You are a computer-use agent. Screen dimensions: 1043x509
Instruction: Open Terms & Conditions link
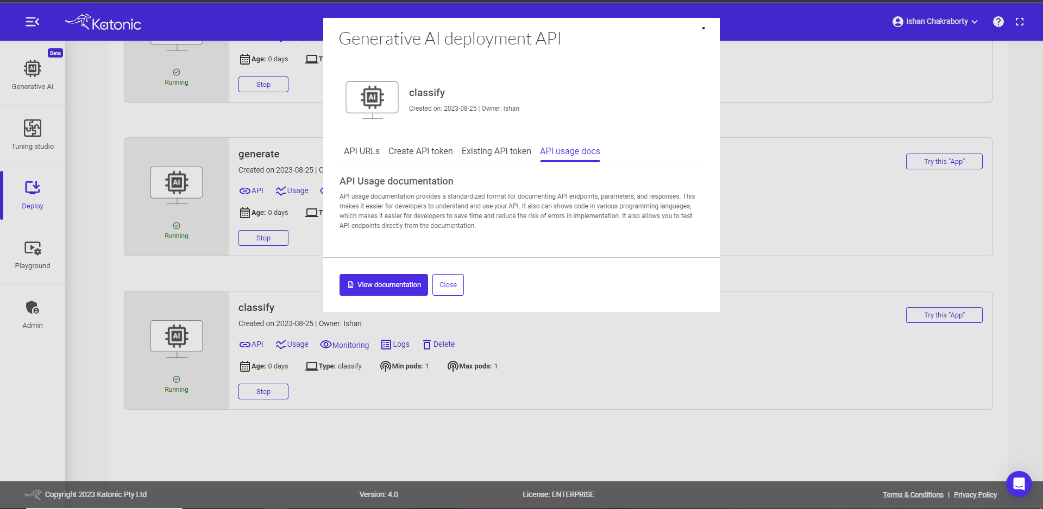click(913, 495)
